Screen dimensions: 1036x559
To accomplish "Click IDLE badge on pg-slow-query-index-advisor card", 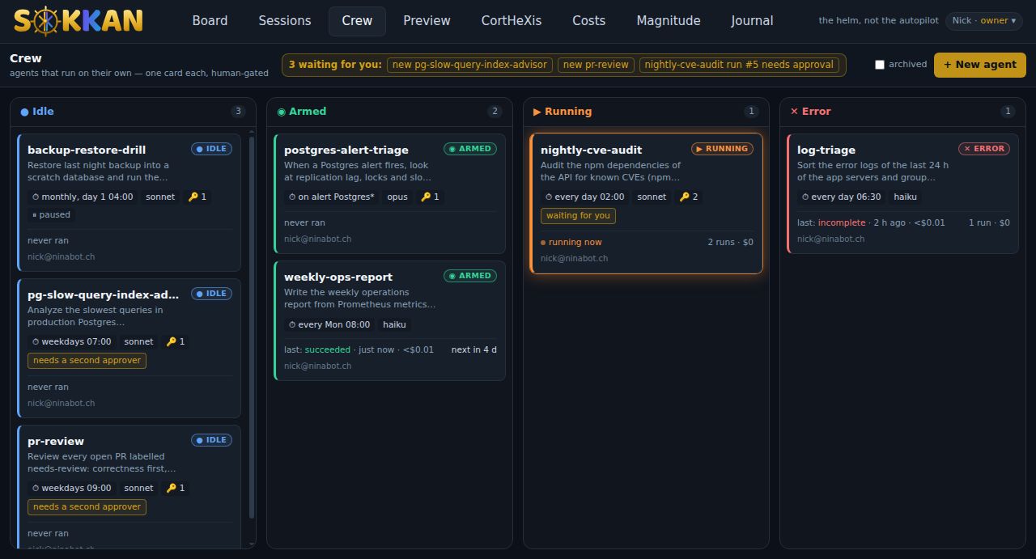I will [212, 294].
